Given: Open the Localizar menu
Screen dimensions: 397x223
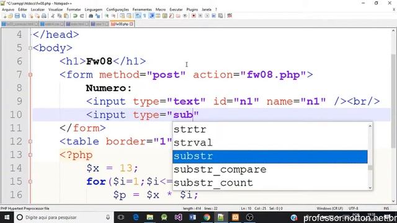Looking at the screenshot, I should (37, 9).
